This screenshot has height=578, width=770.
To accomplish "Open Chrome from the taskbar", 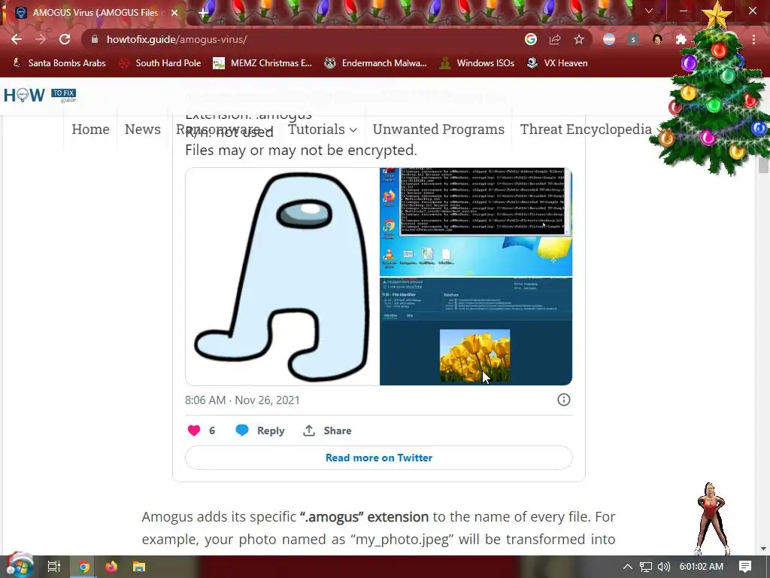I will coord(84,567).
